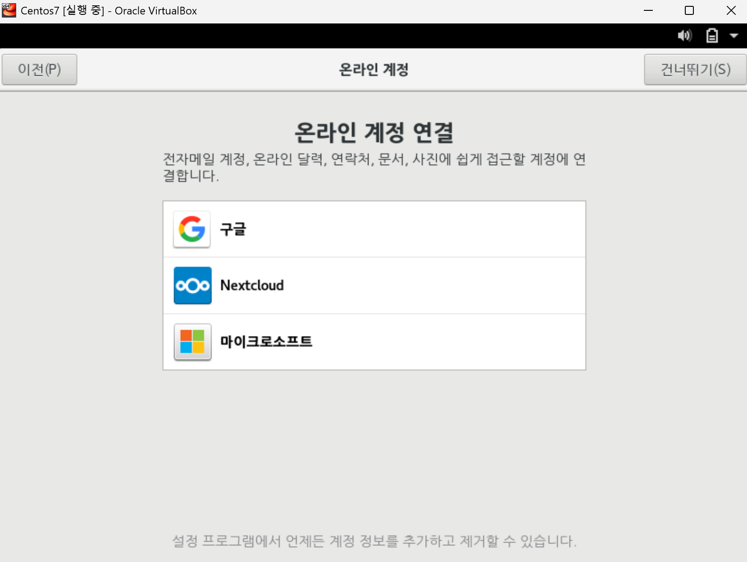Click the Nextcloud logo icon

pyautogui.click(x=192, y=286)
